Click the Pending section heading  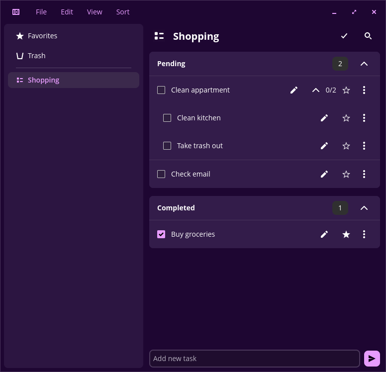[x=171, y=64]
